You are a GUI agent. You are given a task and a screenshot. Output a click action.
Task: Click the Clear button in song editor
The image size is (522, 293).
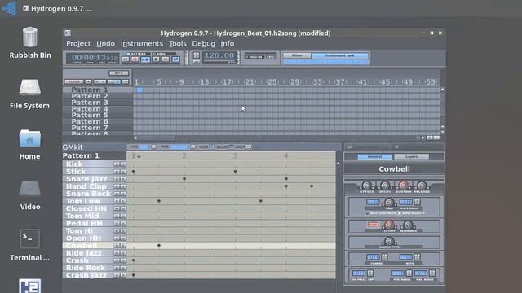(74, 81)
